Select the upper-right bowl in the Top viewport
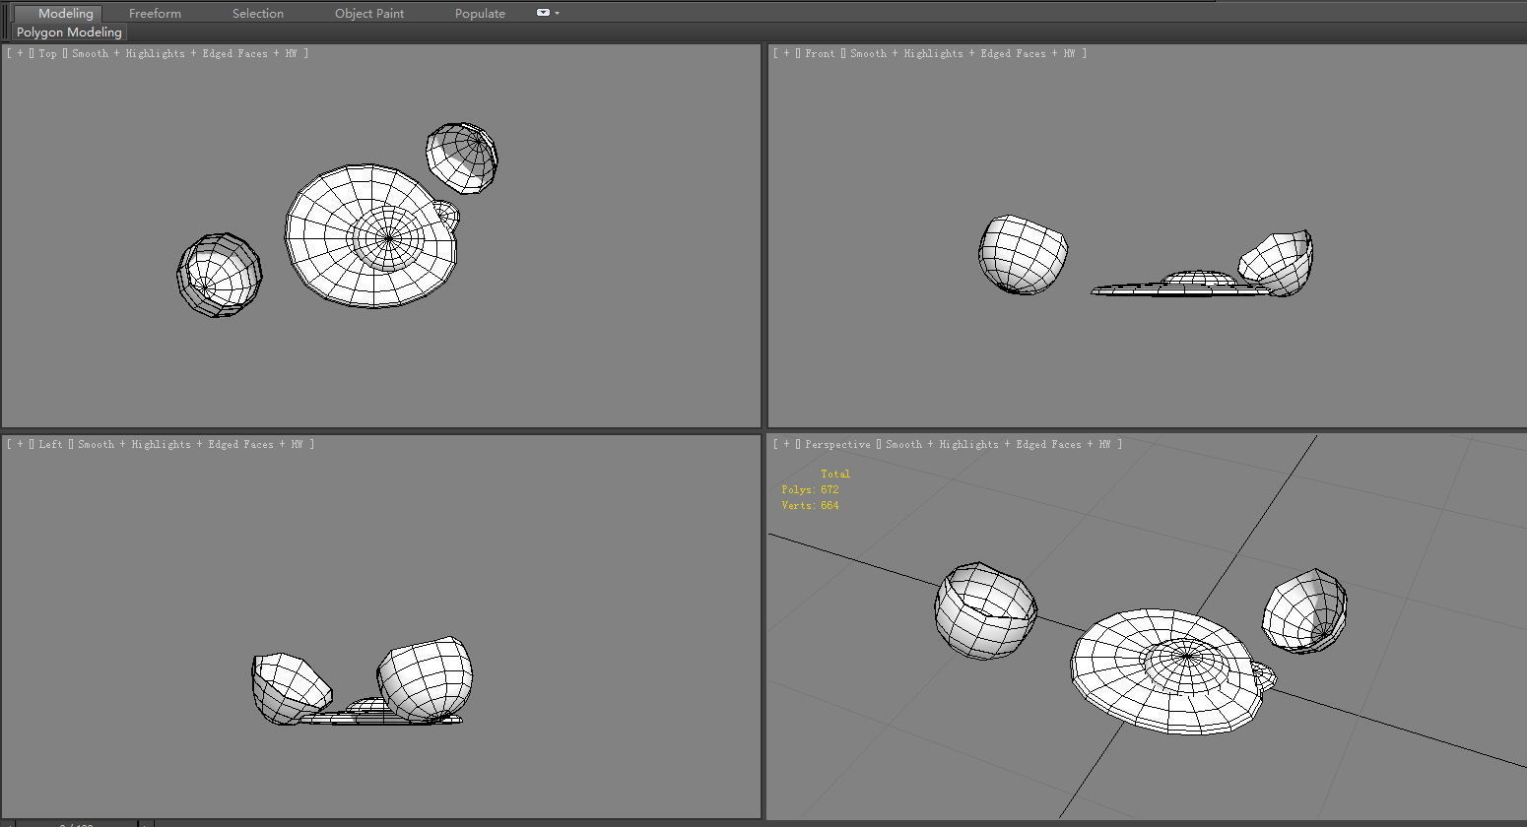The image size is (1527, 827). click(x=462, y=159)
